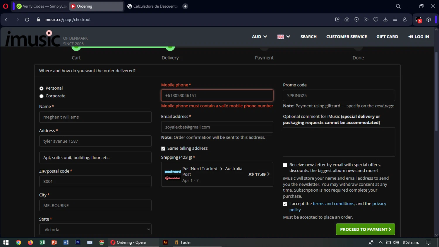
Task: Click the edit page pencil icon
Action: (337, 20)
